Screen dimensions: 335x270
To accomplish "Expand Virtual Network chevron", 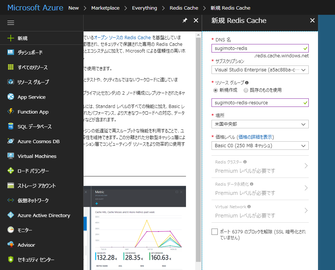I will coord(306,210).
